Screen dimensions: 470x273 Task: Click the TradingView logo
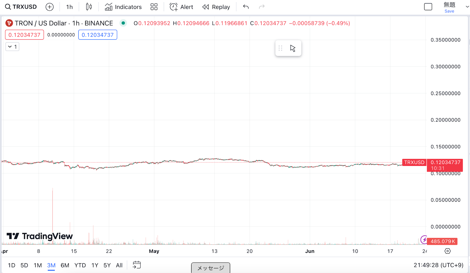coord(39,236)
